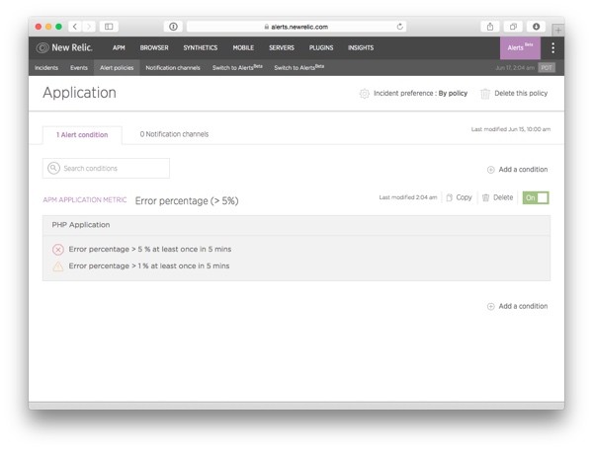Click 'Error percentage > 5 % at least once' text

(150, 250)
